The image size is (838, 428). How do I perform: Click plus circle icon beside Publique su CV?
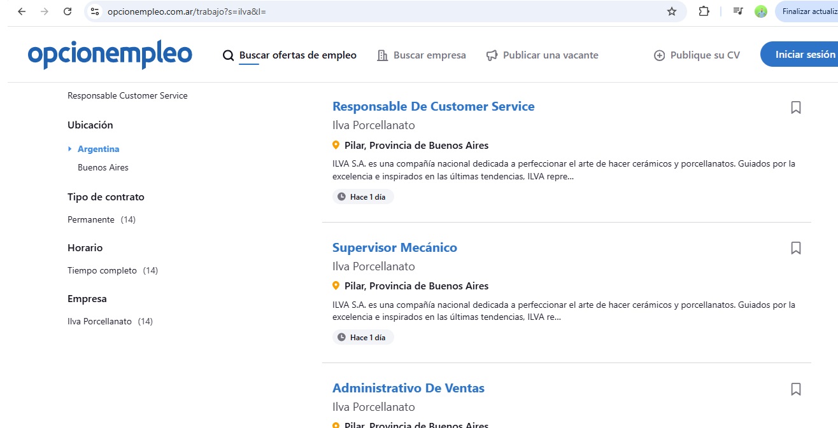click(x=659, y=55)
